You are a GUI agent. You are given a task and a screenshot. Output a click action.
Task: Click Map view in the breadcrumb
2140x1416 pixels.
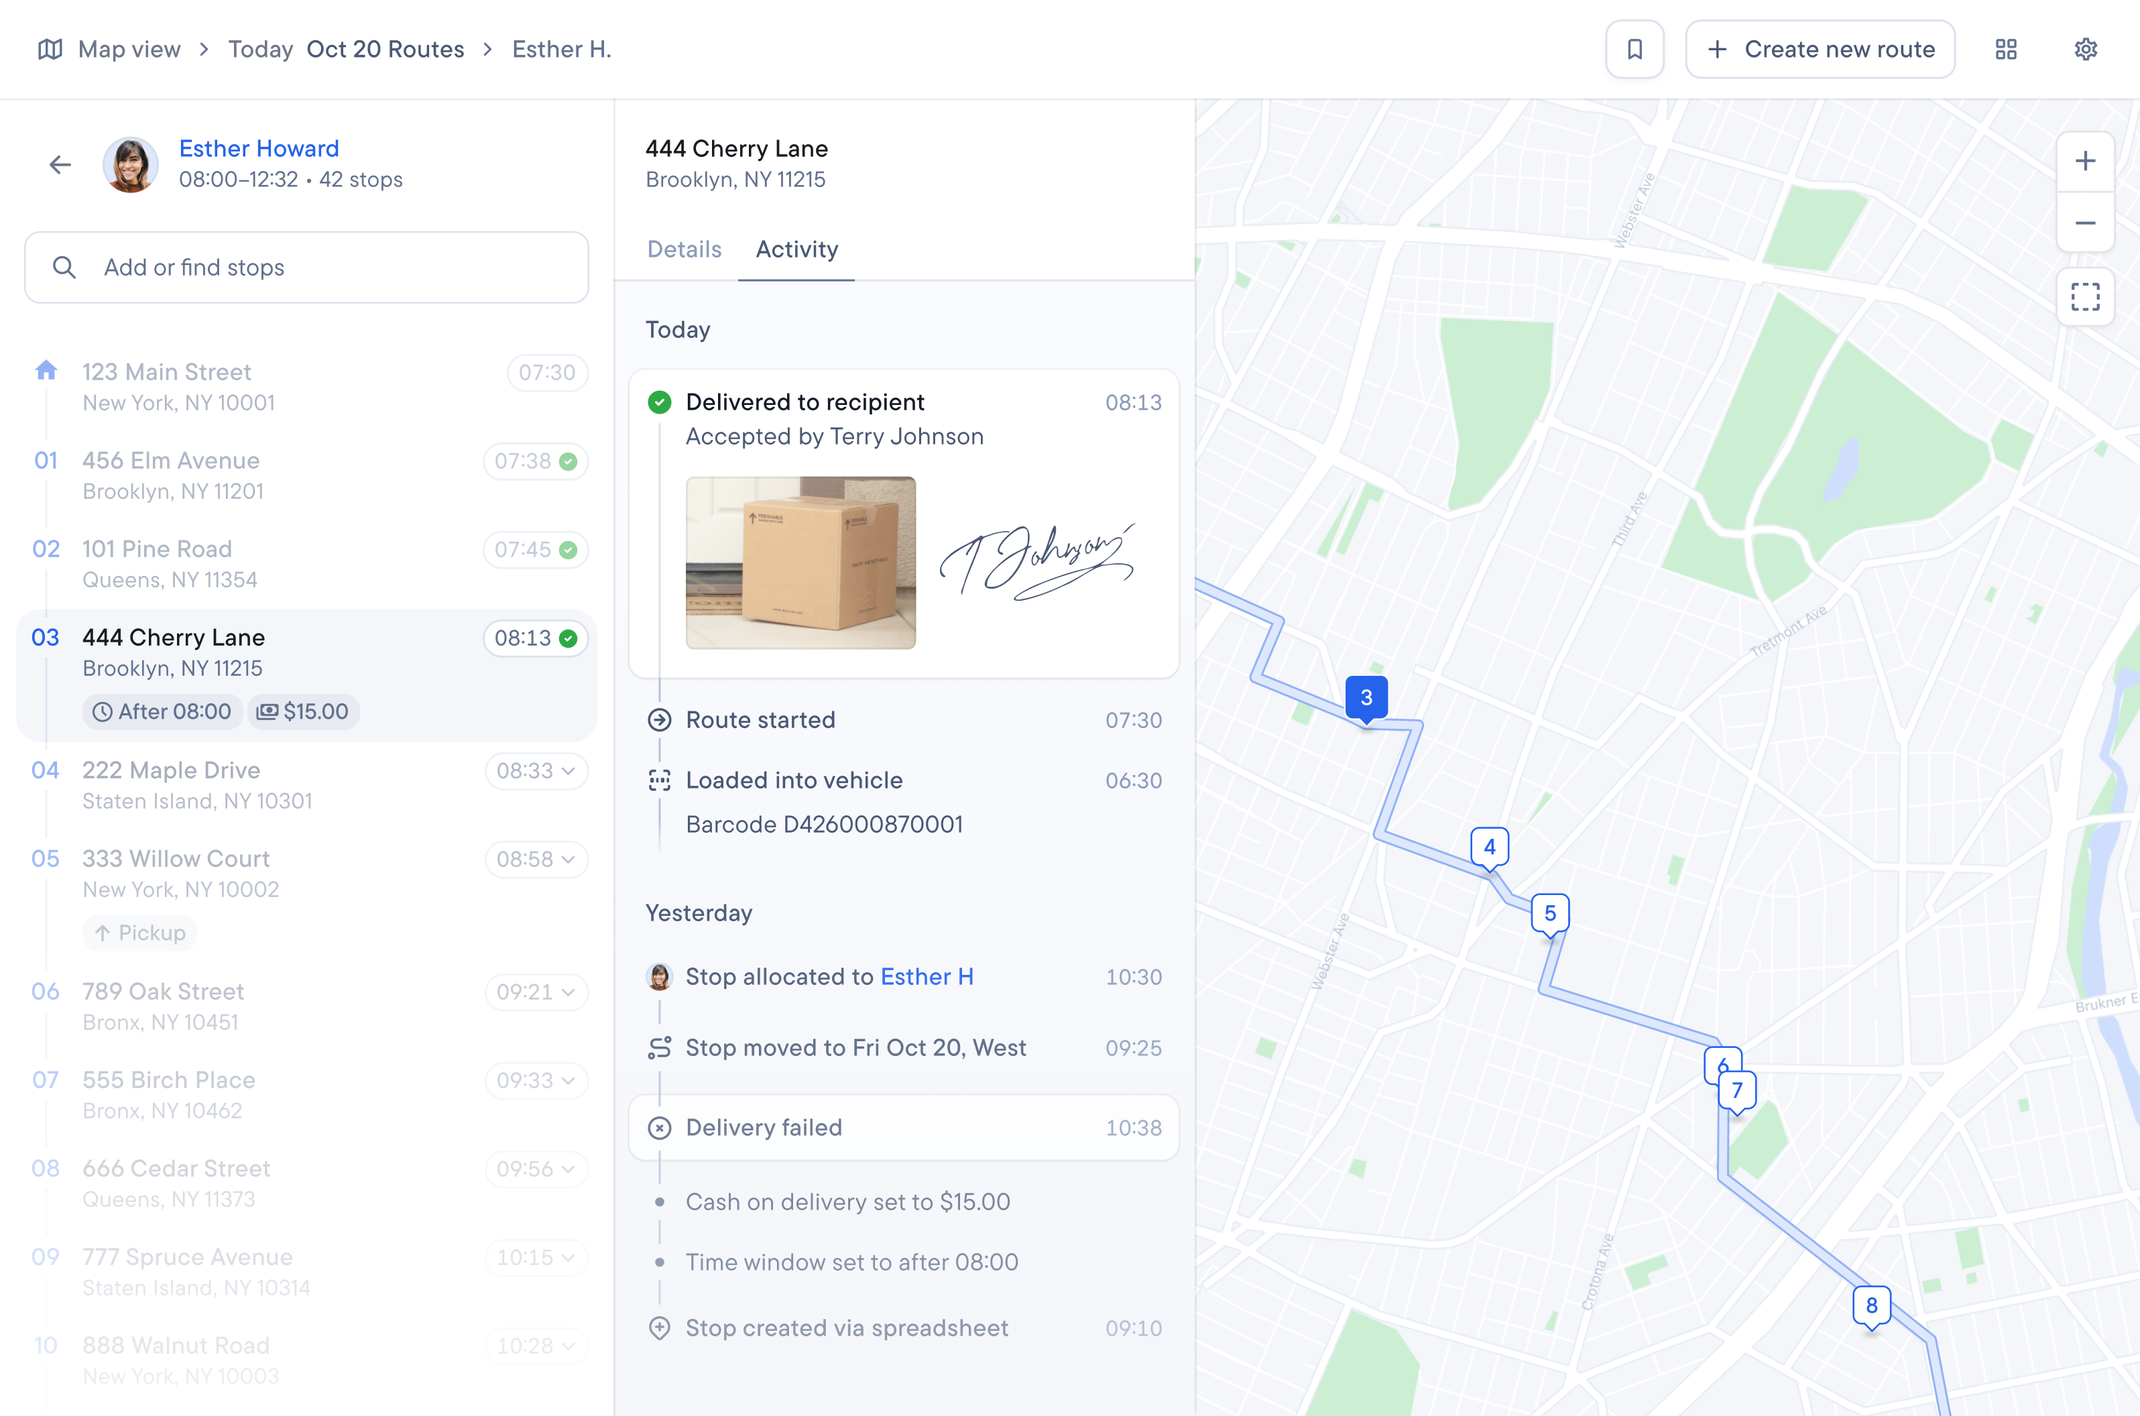tap(129, 49)
